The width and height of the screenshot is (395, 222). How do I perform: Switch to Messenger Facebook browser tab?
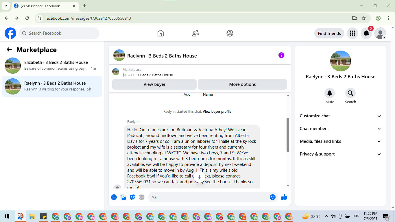pos(45,6)
